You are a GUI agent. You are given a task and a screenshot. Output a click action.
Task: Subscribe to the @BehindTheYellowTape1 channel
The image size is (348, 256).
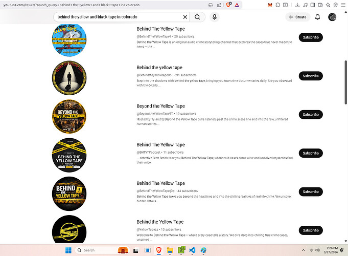coord(310,37)
